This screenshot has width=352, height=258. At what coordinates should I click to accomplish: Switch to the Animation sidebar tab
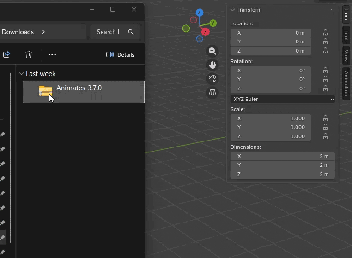click(x=346, y=83)
